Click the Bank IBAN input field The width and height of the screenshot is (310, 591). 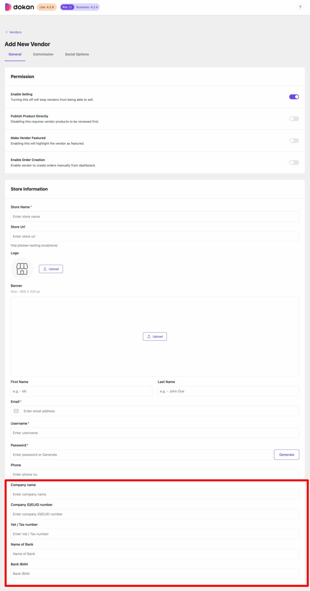coord(155,573)
